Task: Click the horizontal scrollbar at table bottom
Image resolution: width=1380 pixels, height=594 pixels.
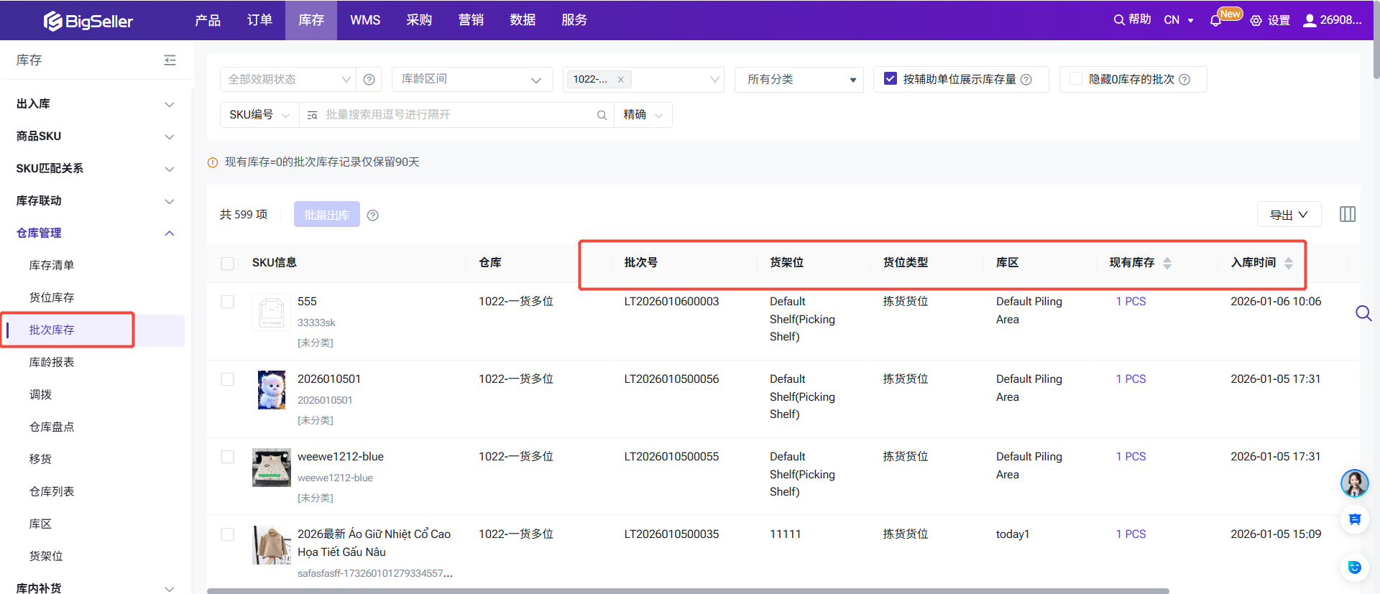Action: click(x=688, y=590)
